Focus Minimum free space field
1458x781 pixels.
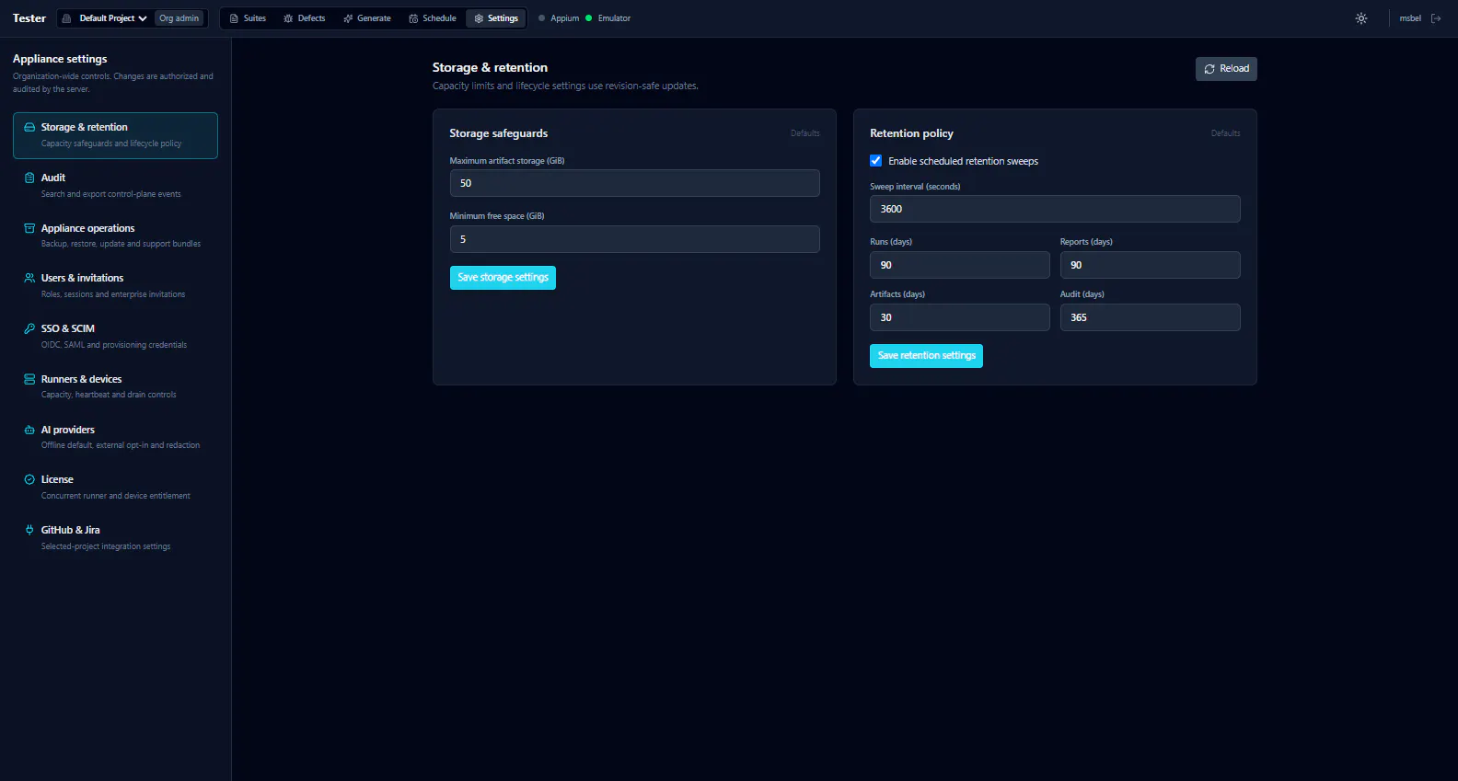[x=634, y=239]
